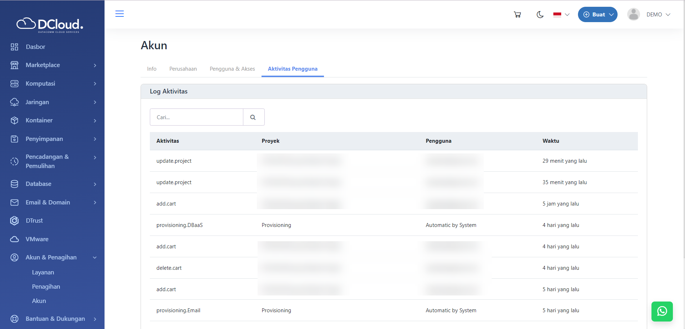This screenshot has width=685, height=329.
Task: Toggle dark mode moon icon
Action: pos(540,15)
